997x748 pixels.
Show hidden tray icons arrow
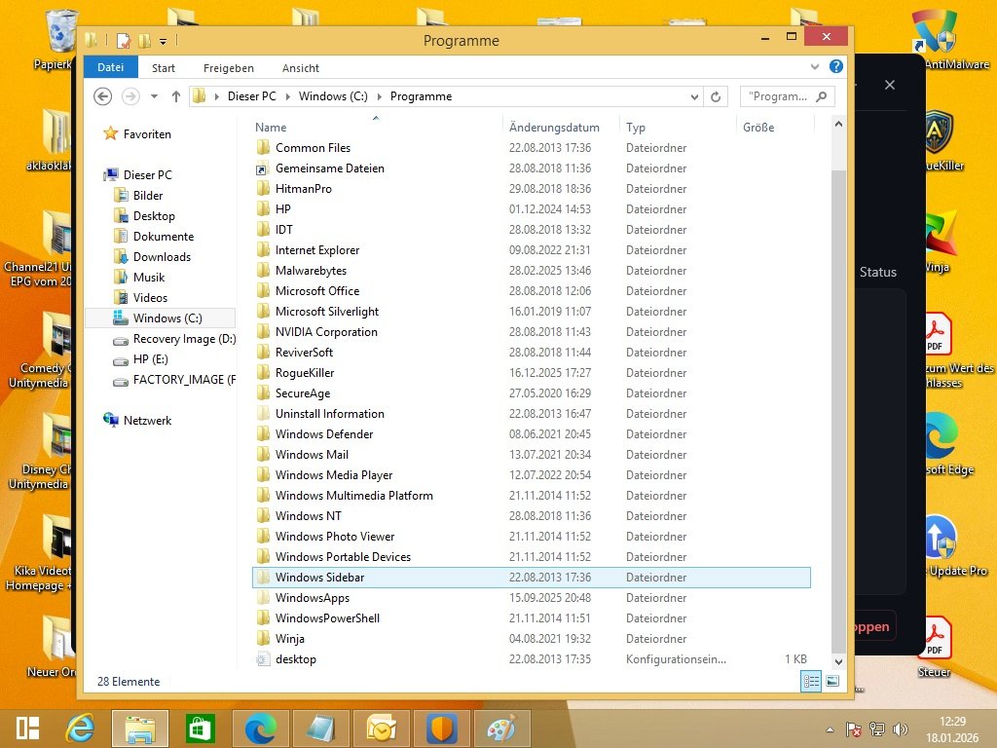pyautogui.click(x=830, y=729)
